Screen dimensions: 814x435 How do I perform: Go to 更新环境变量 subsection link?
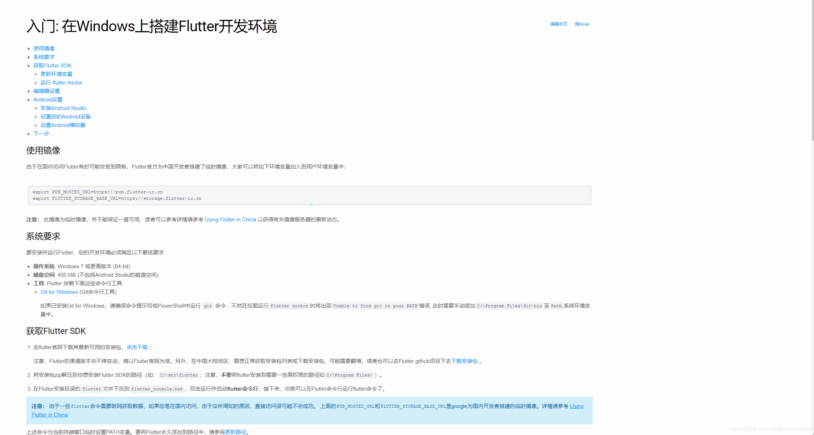[56, 74]
